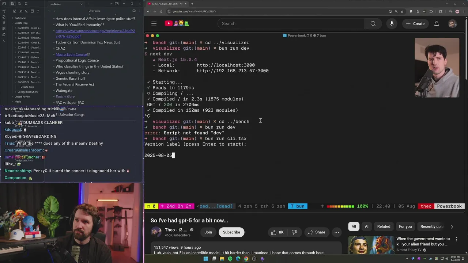Open Obsidian file explorer folder icon
This screenshot has height=263, width=468.
tap(12, 4)
